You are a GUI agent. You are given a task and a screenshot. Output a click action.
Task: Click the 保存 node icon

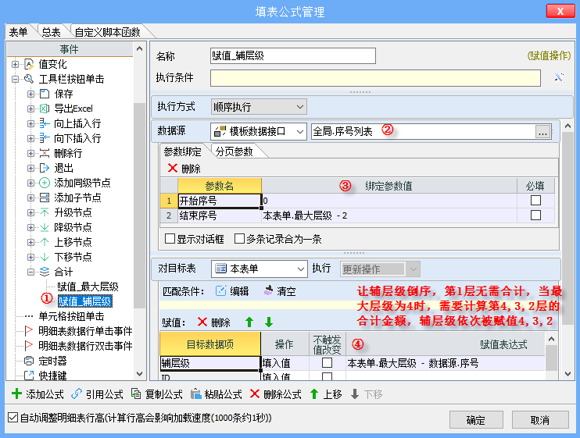(x=45, y=94)
